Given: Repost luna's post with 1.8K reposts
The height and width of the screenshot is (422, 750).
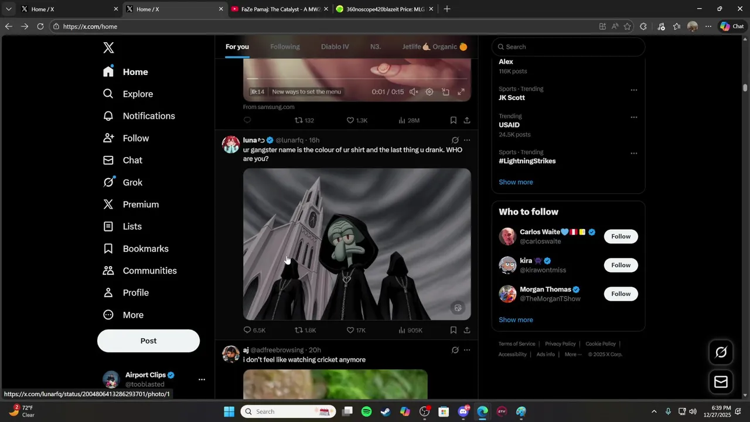Looking at the screenshot, I should pos(305,330).
